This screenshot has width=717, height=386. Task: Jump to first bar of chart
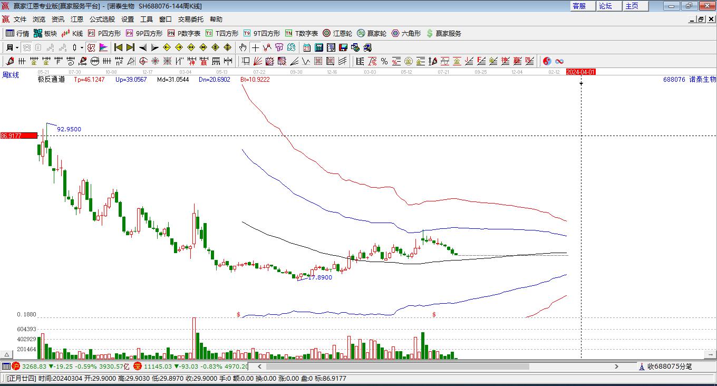coord(118,47)
